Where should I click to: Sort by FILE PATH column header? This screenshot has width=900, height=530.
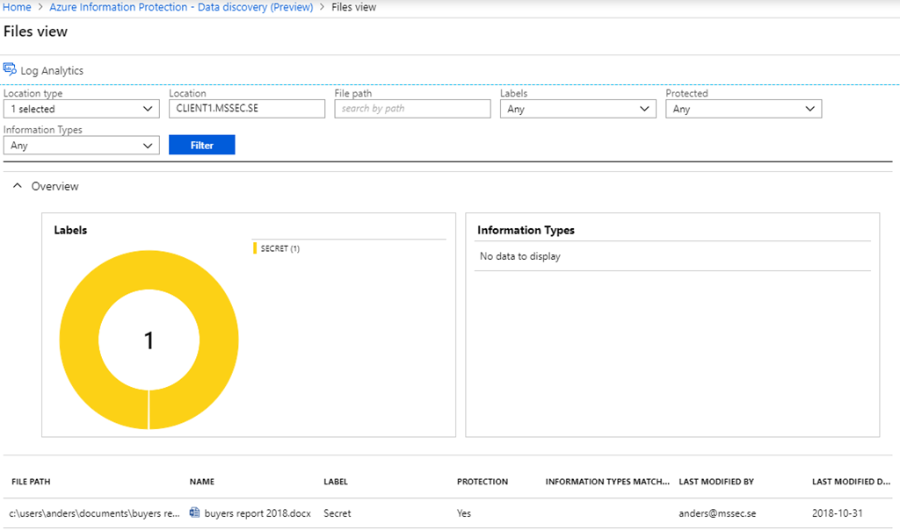(31, 482)
